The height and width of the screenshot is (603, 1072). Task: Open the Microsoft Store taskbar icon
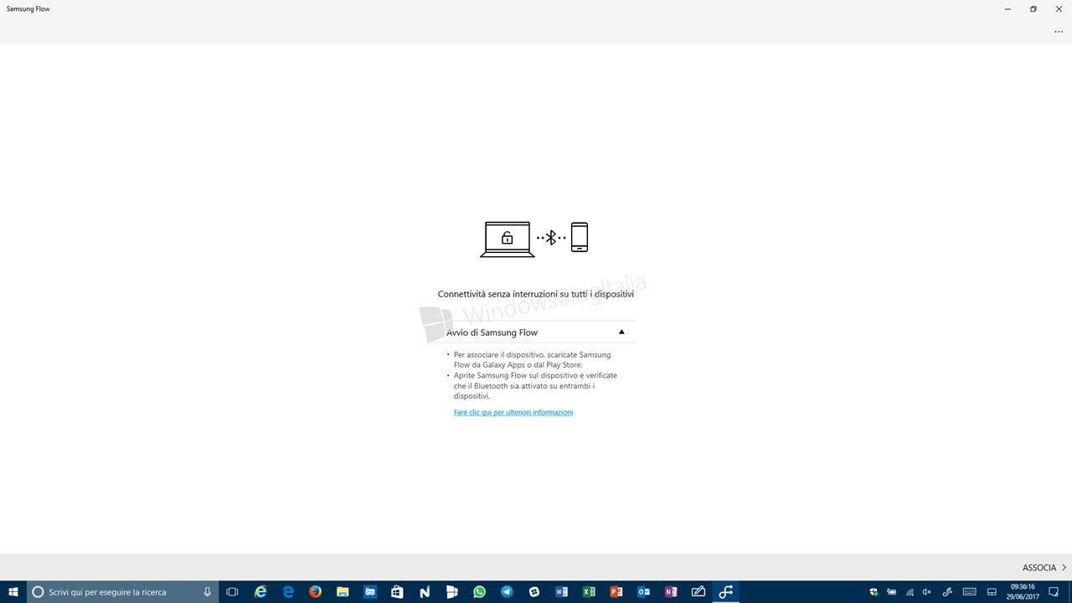pos(397,592)
